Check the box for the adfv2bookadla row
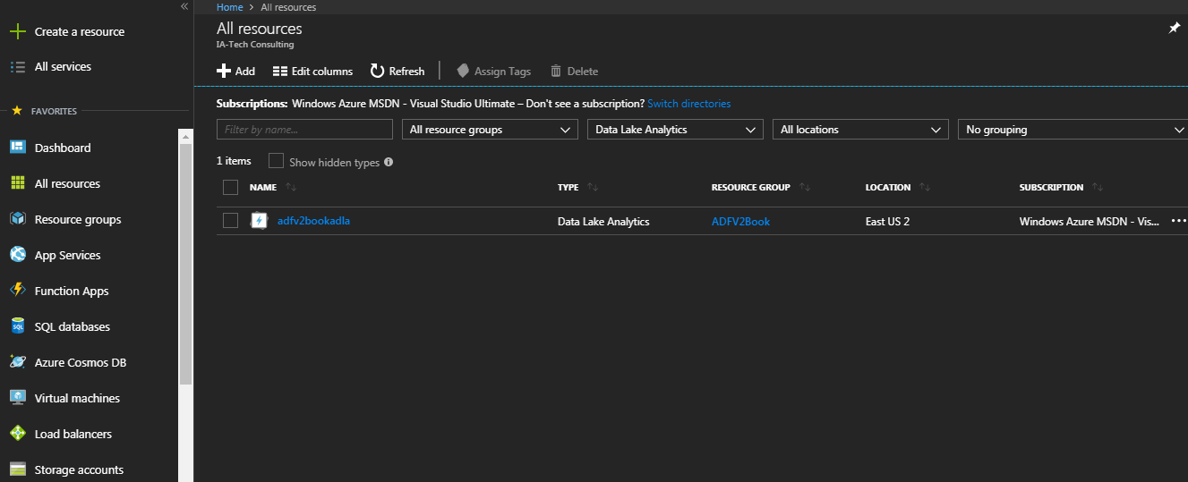Image resolution: width=1188 pixels, height=482 pixels. tap(230, 221)
